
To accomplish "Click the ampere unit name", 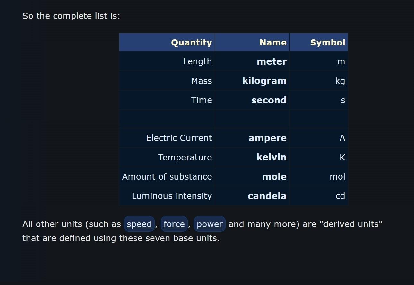I will 267,138.
